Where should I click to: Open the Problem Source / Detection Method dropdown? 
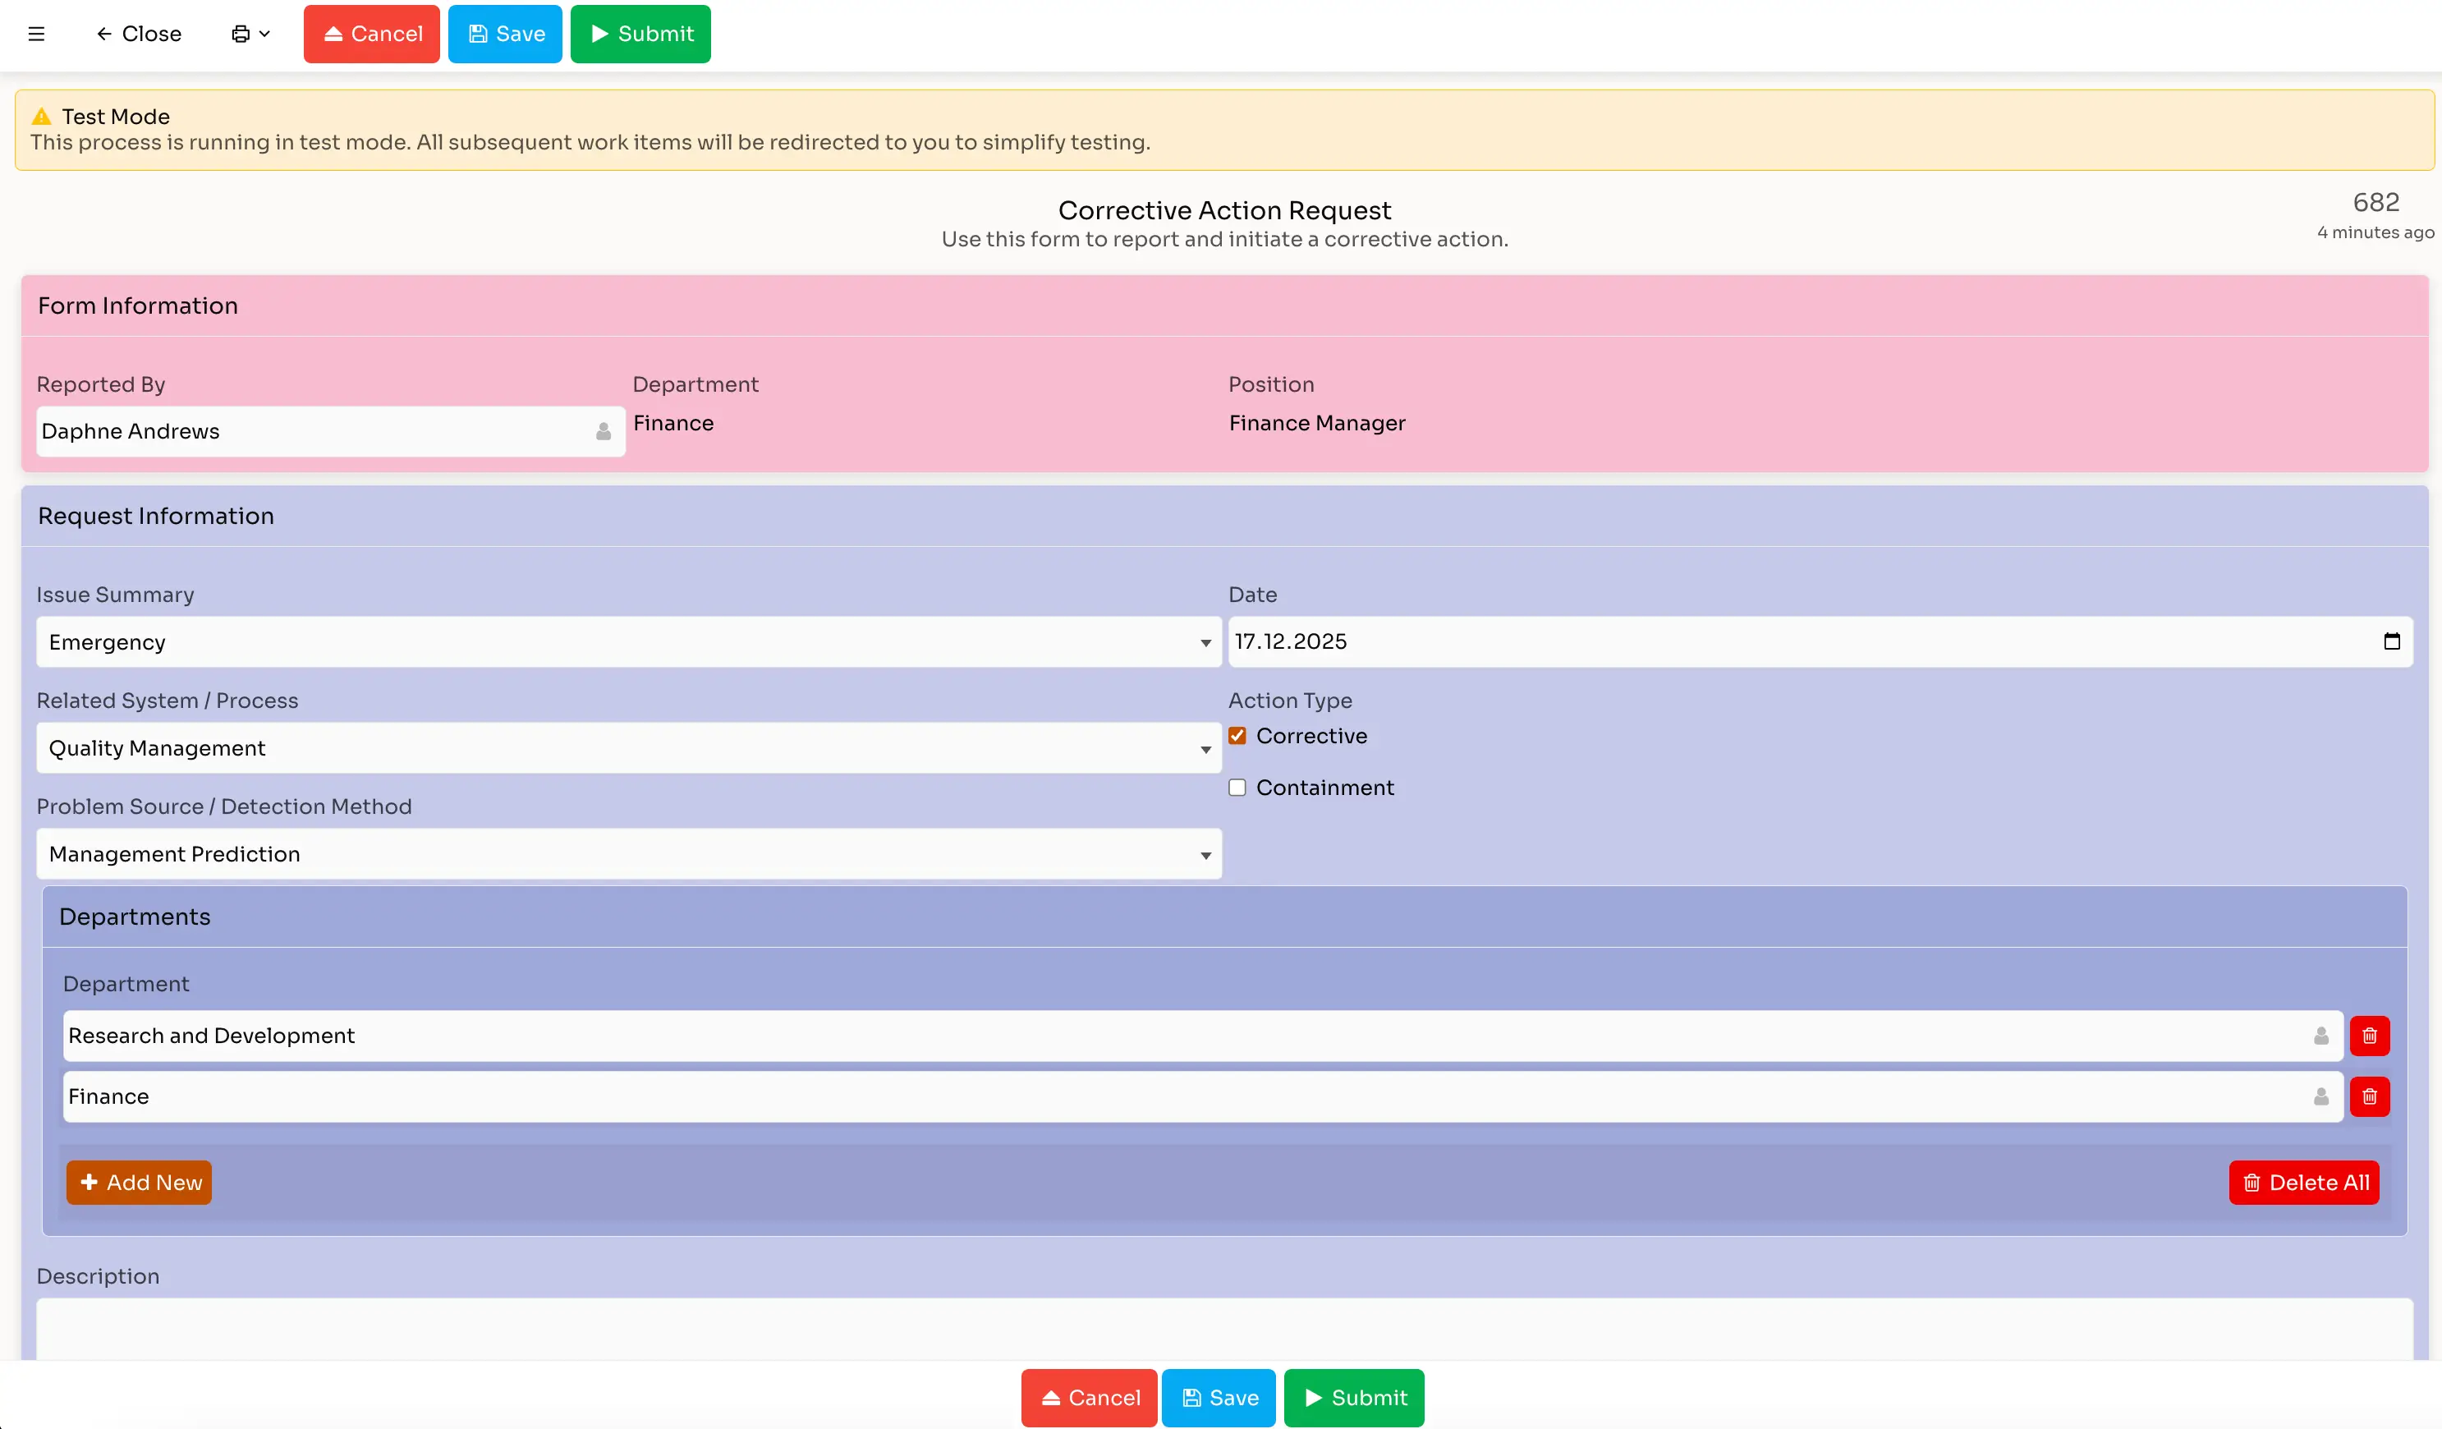coord(628,853)
